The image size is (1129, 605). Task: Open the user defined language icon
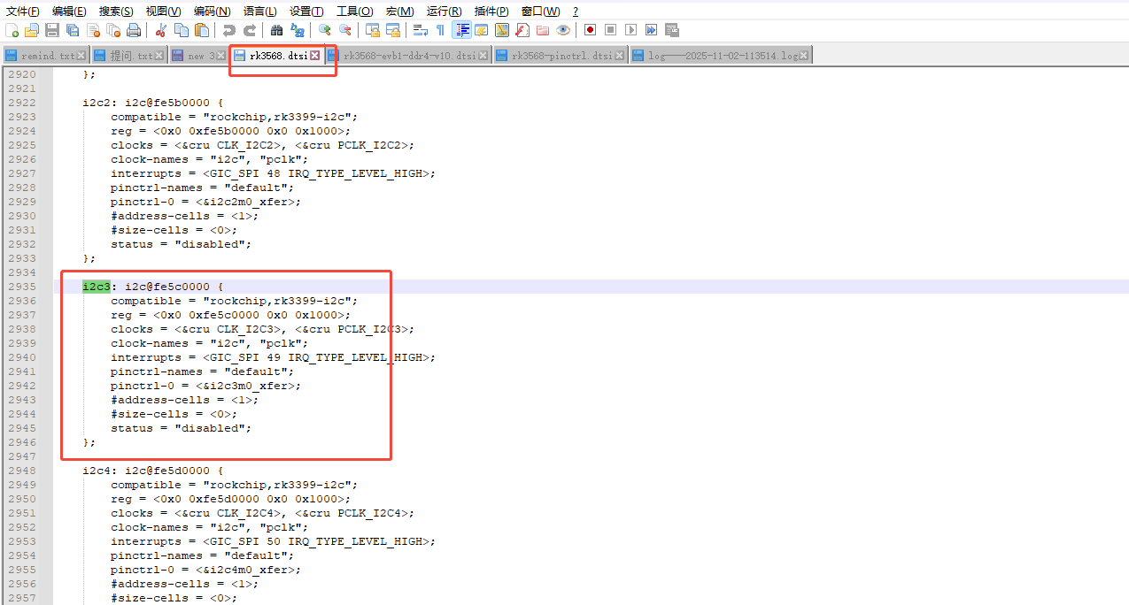click(482, 30)
